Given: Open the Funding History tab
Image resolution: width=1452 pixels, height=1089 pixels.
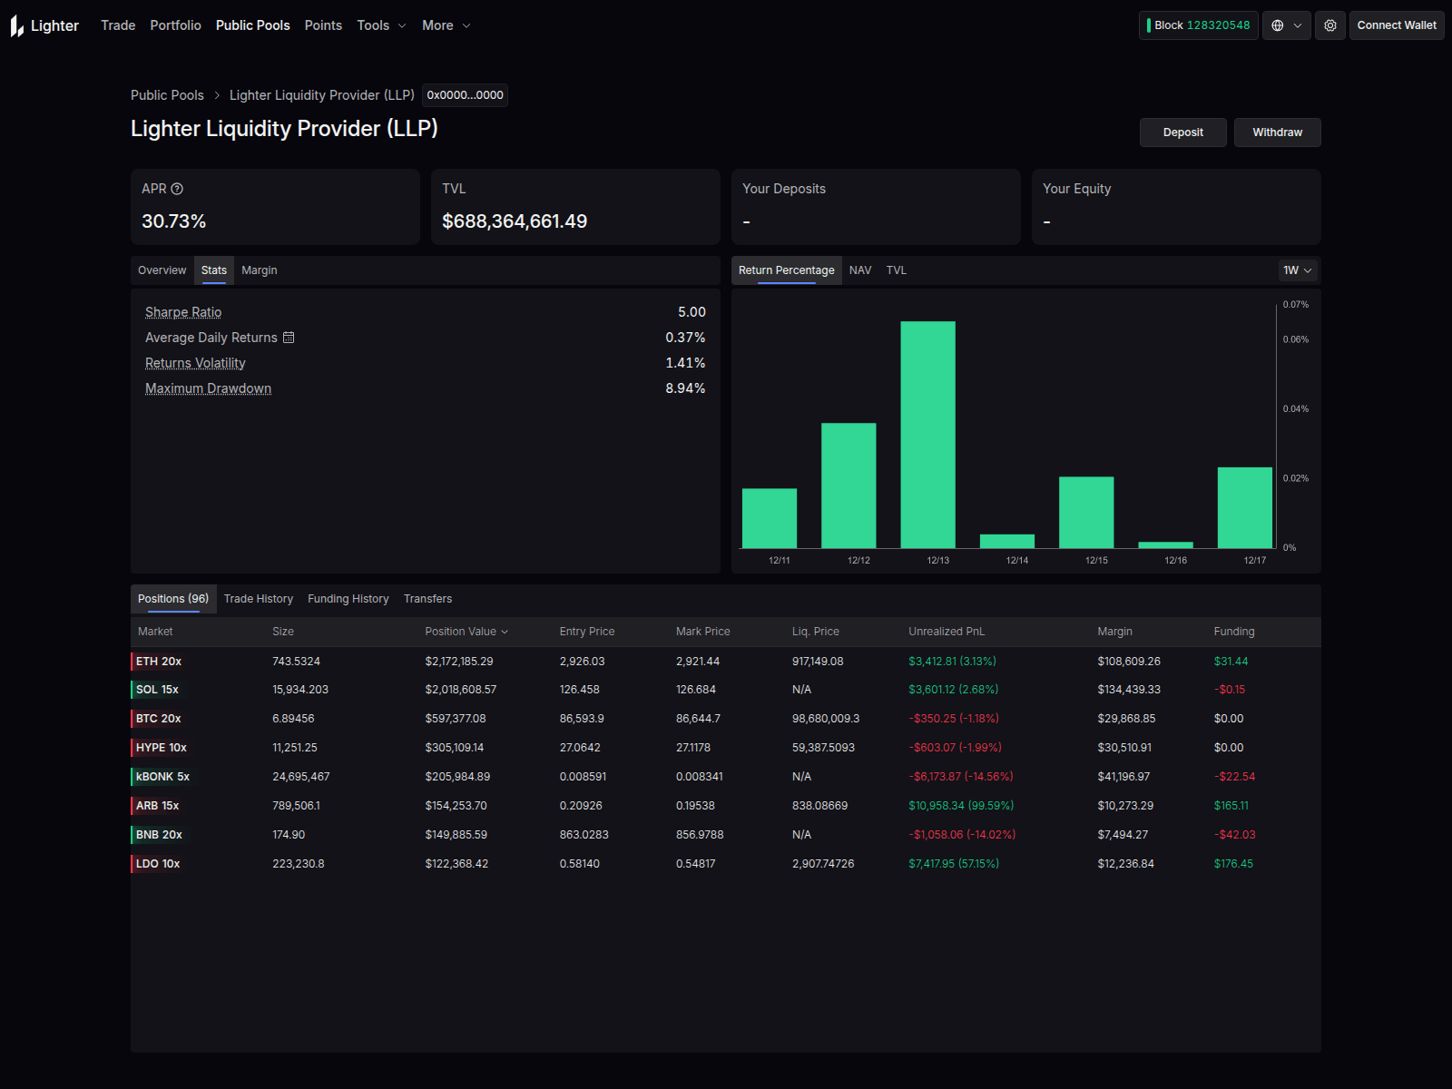Looking at the screenshot, I should pos(348,599).
